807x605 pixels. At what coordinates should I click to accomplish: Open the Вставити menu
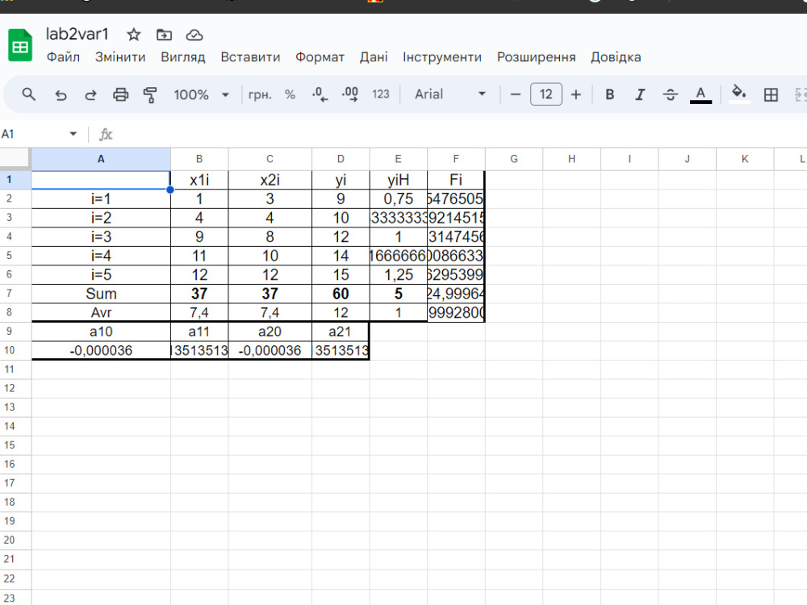[x=250, y=57]
